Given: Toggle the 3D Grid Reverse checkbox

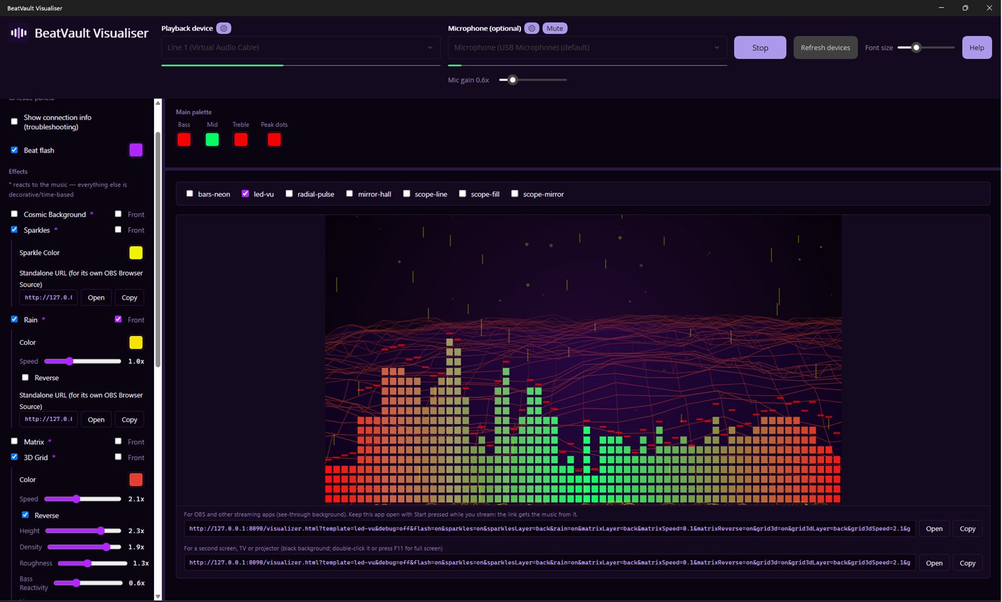Looking at the screenshot, I should point(25,515).
